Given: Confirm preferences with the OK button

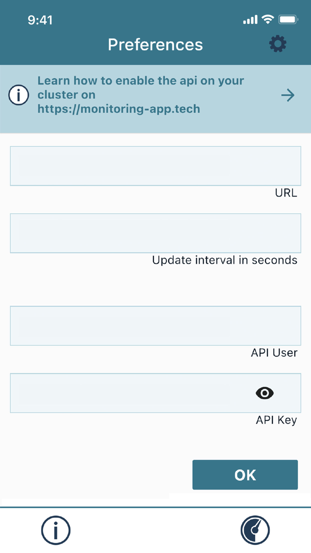Looking at the screenshot, I should point(245,475).
